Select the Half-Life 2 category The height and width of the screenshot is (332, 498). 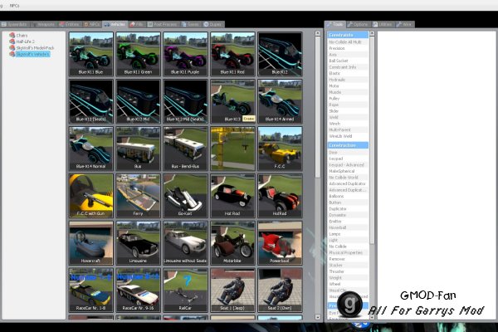[x=26, y=41]
